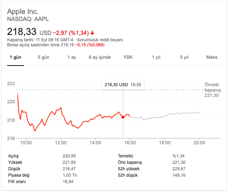Select the '1 gün' time range tab
This screenshot has width=228, height=192.
tap(16, 57)
